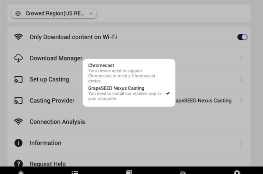Click the info icon beside Information
The height and width of the screenshot is (174, 263).
(x=18, y=143)
